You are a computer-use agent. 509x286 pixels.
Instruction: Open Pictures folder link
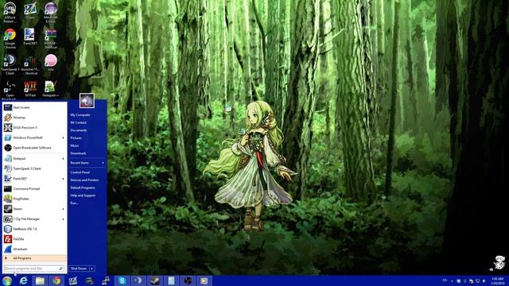(x=76, y=137)
